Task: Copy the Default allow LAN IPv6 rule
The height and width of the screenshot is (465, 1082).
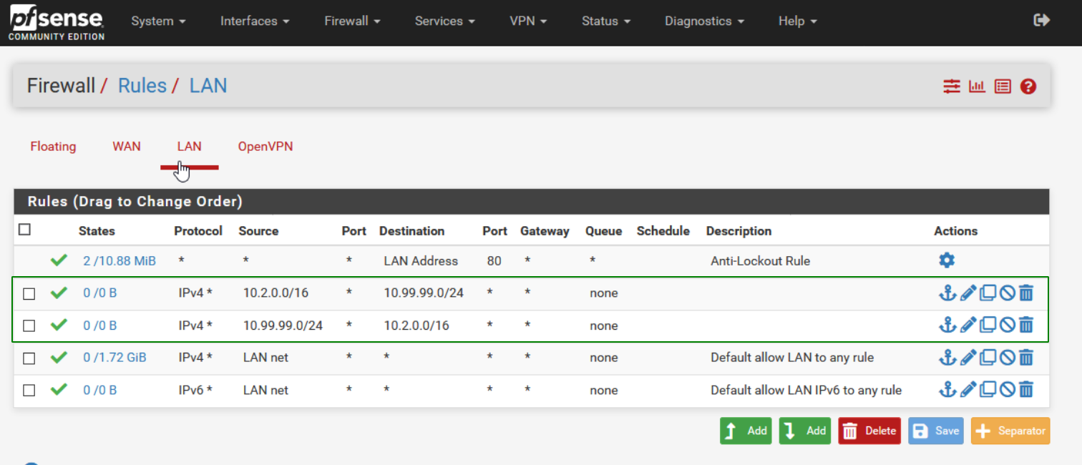Action: point(988,389)
